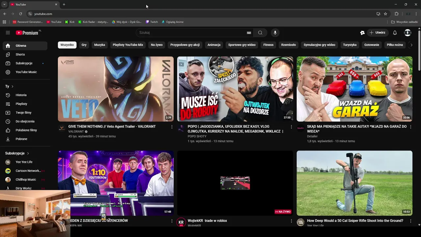Open Twoje filmy in the sidebar
Viewport: 421px width, 237px height.
click(25, 113)
